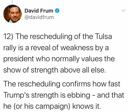Open the David Frum display name link

(x=39, y=11)
